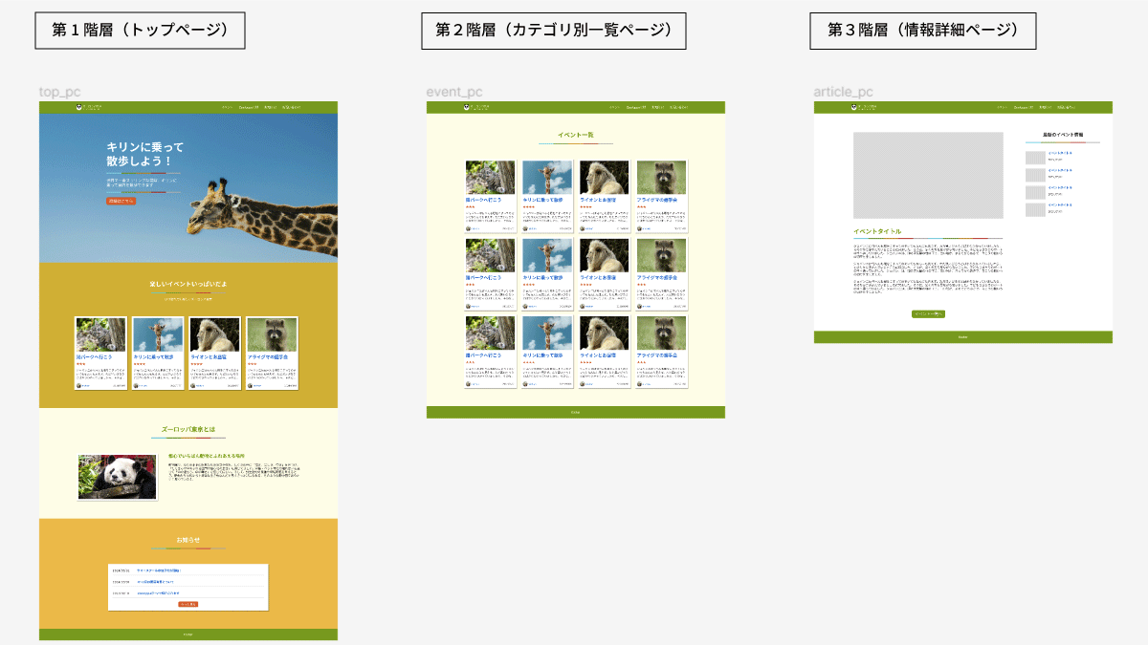Click the orange button under the giraffe headline
The height and width of the screenshot is (645, 1148).
(121, 202)
